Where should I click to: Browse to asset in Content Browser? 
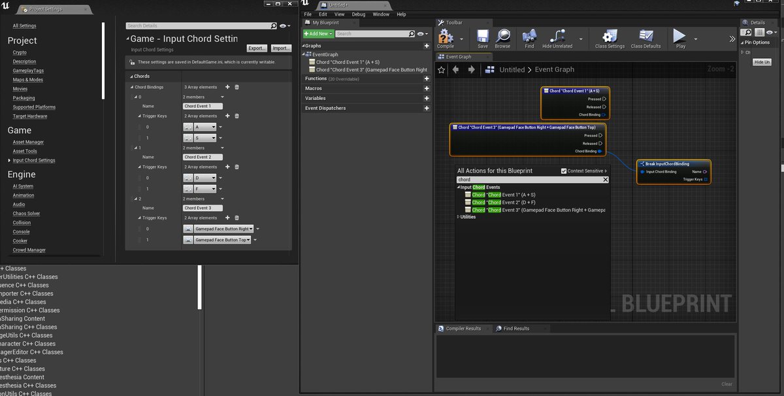pos(502,38)
